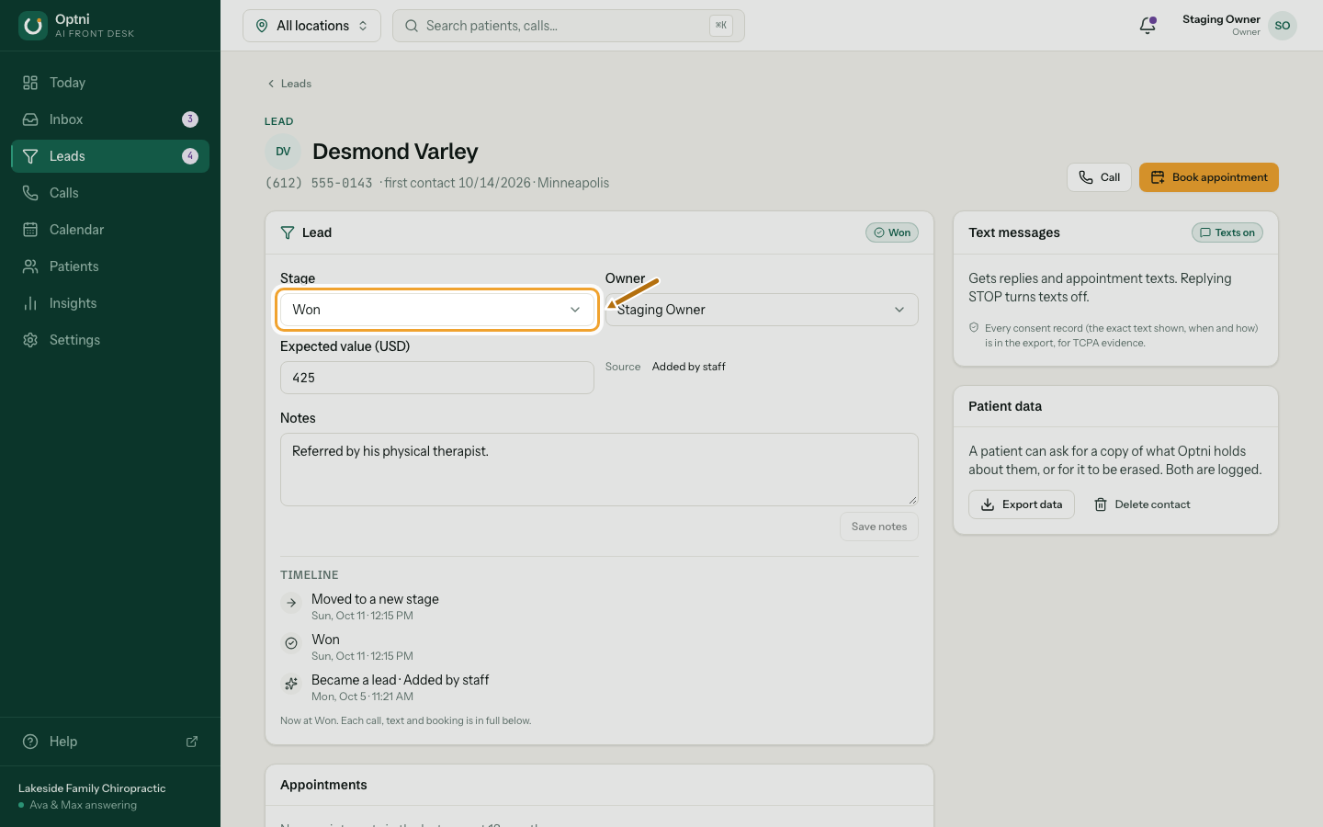The image size is (1323, 827).
Task: Click the Settings gear icon
Action: [30, 340]
